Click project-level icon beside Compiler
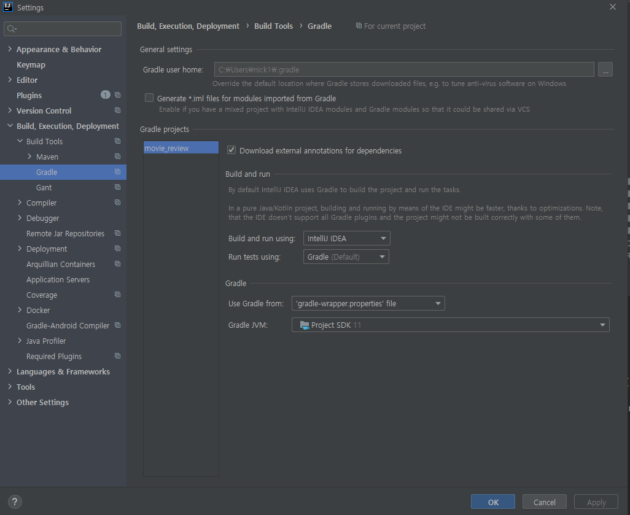Screen dimensions: 630x515 coord(117,202)
